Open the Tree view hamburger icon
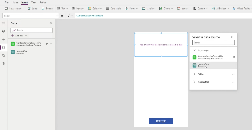 click(4, 23)
